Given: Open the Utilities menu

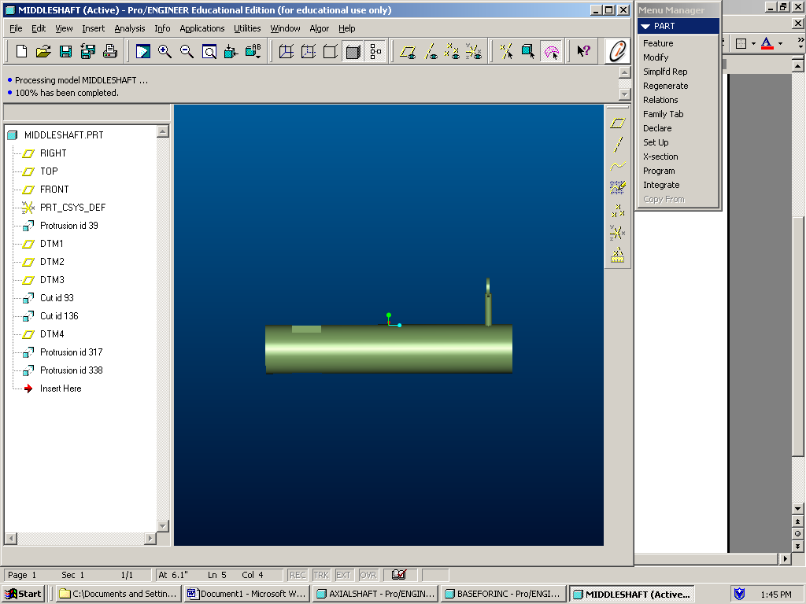Looking at the screenshot, I should point(247,28).
